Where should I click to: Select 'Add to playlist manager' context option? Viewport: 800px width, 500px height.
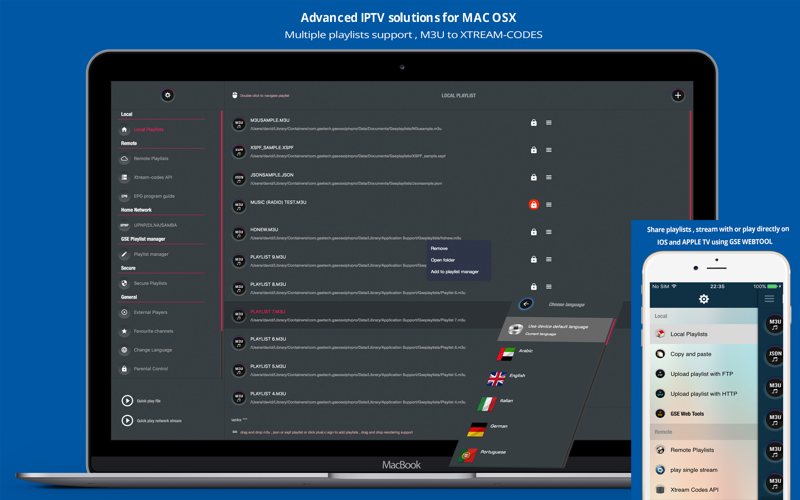point(457,271)
